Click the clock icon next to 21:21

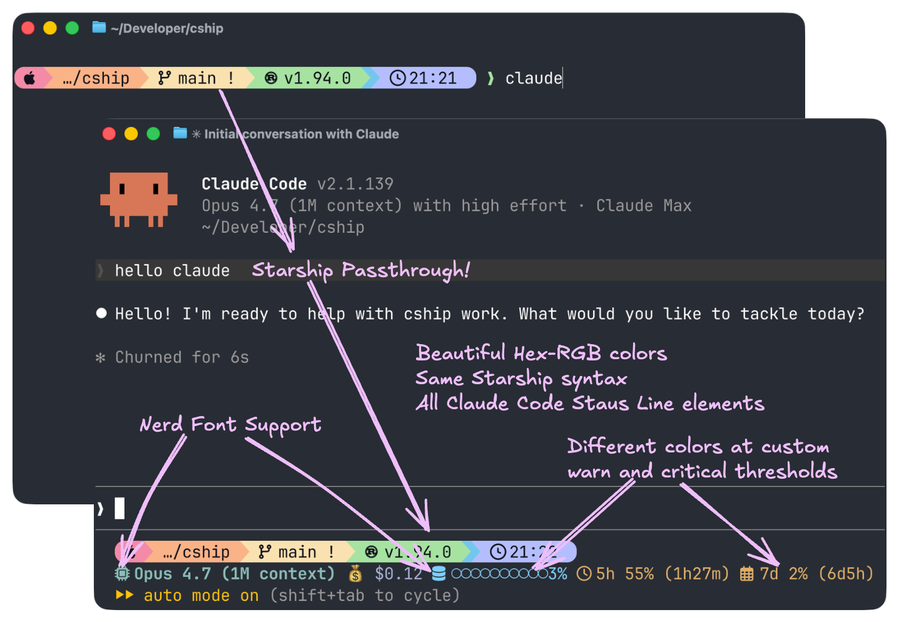[398, 78]
